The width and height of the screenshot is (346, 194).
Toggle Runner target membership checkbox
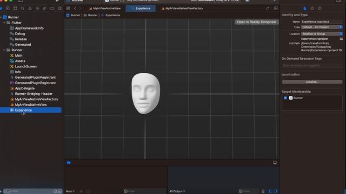pos(285,98)
